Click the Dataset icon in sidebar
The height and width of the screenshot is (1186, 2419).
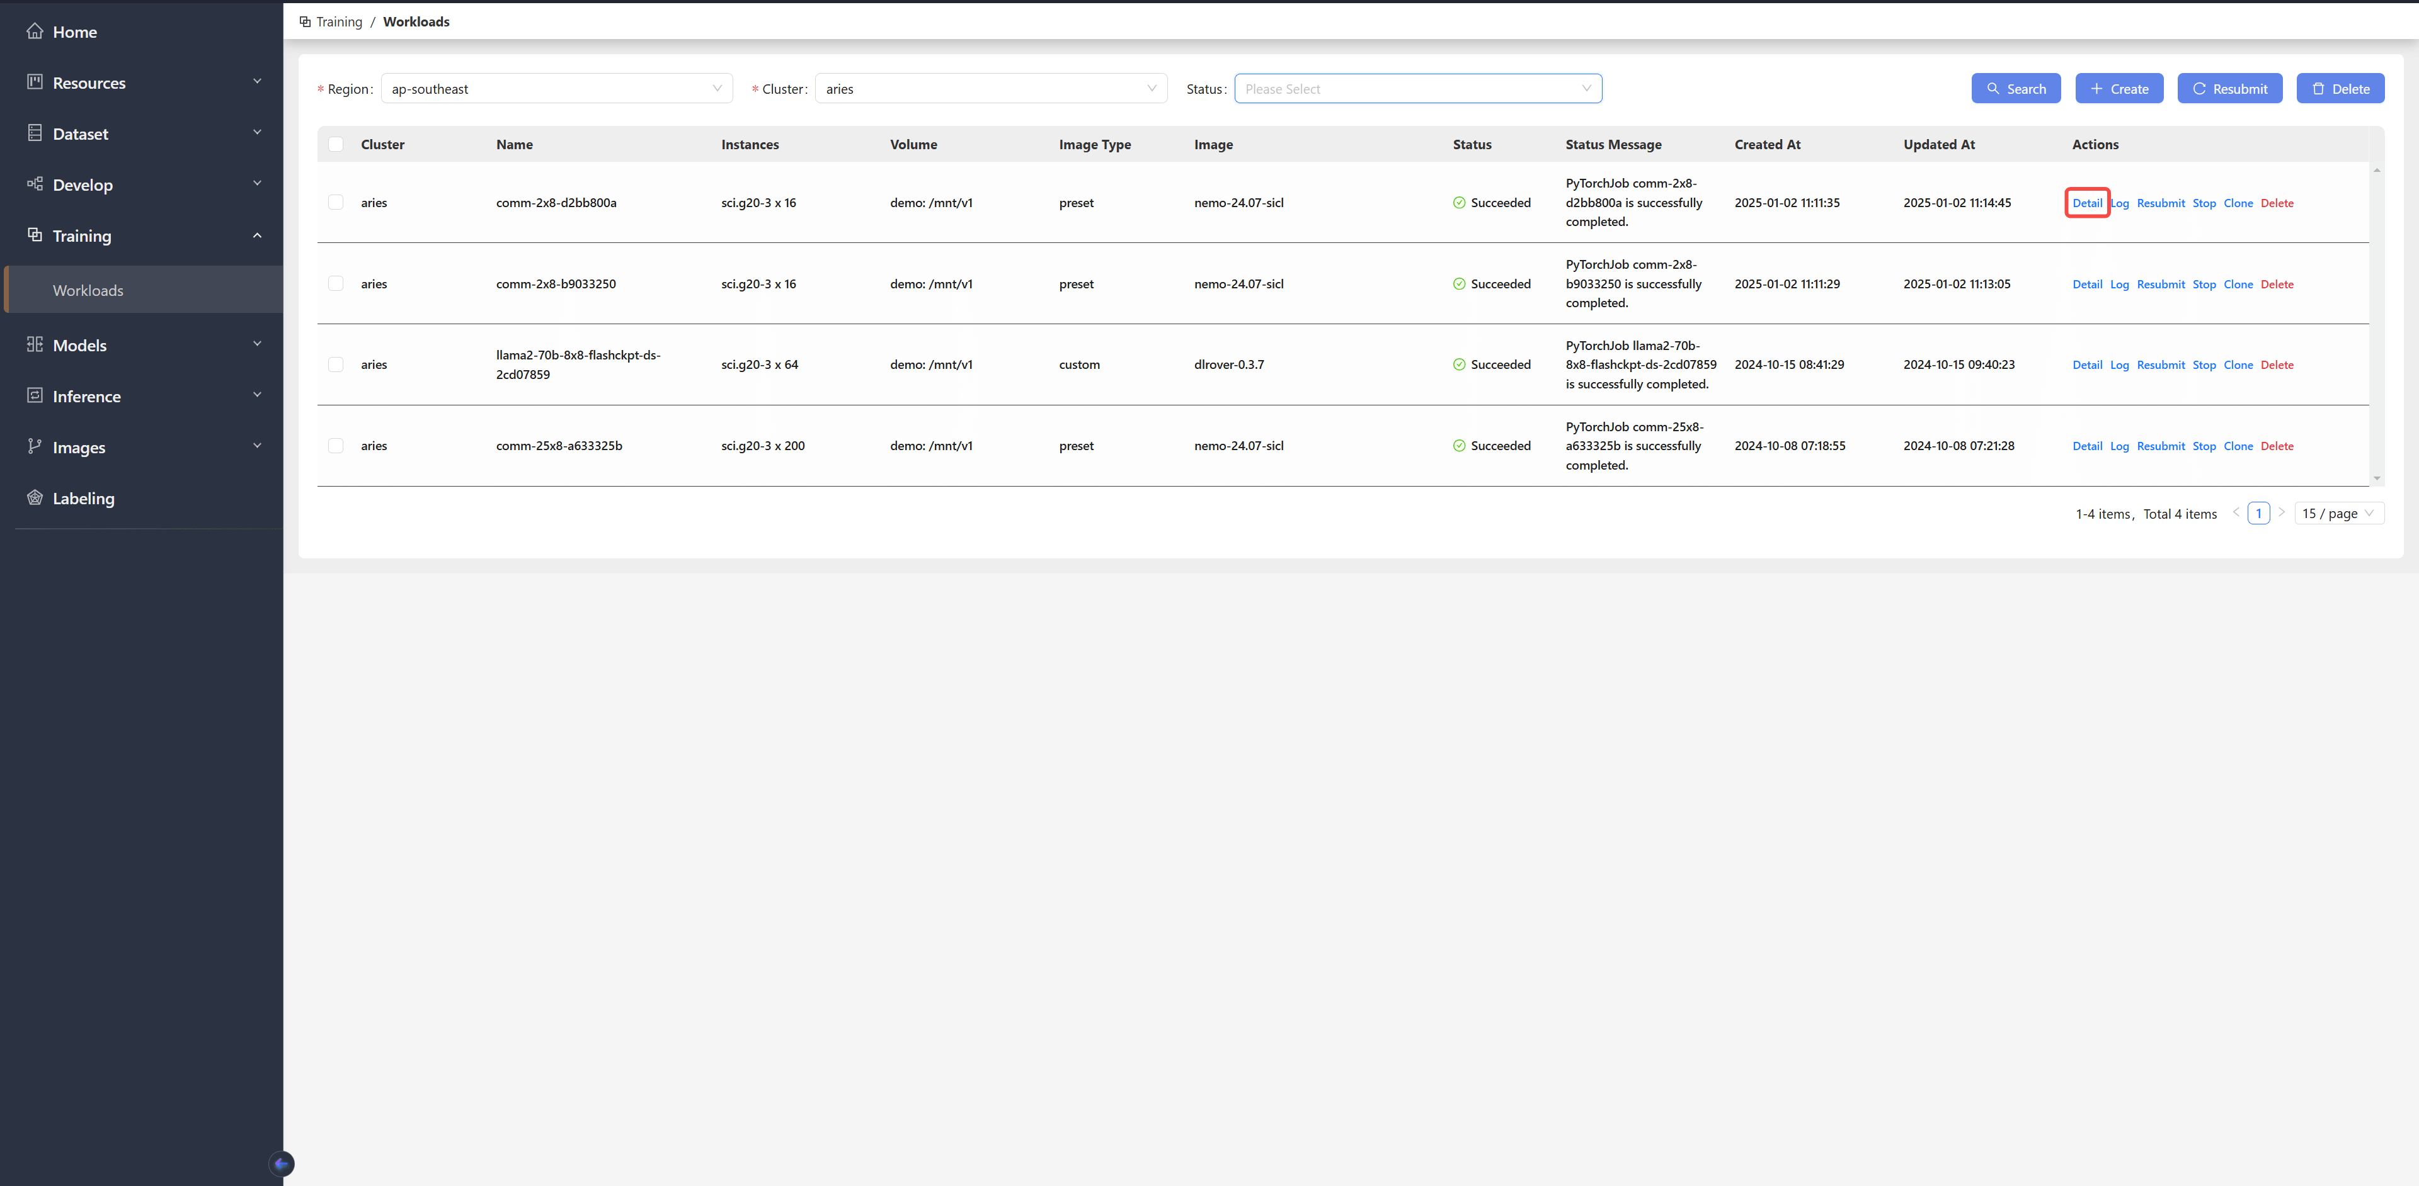tap(35, 133)
